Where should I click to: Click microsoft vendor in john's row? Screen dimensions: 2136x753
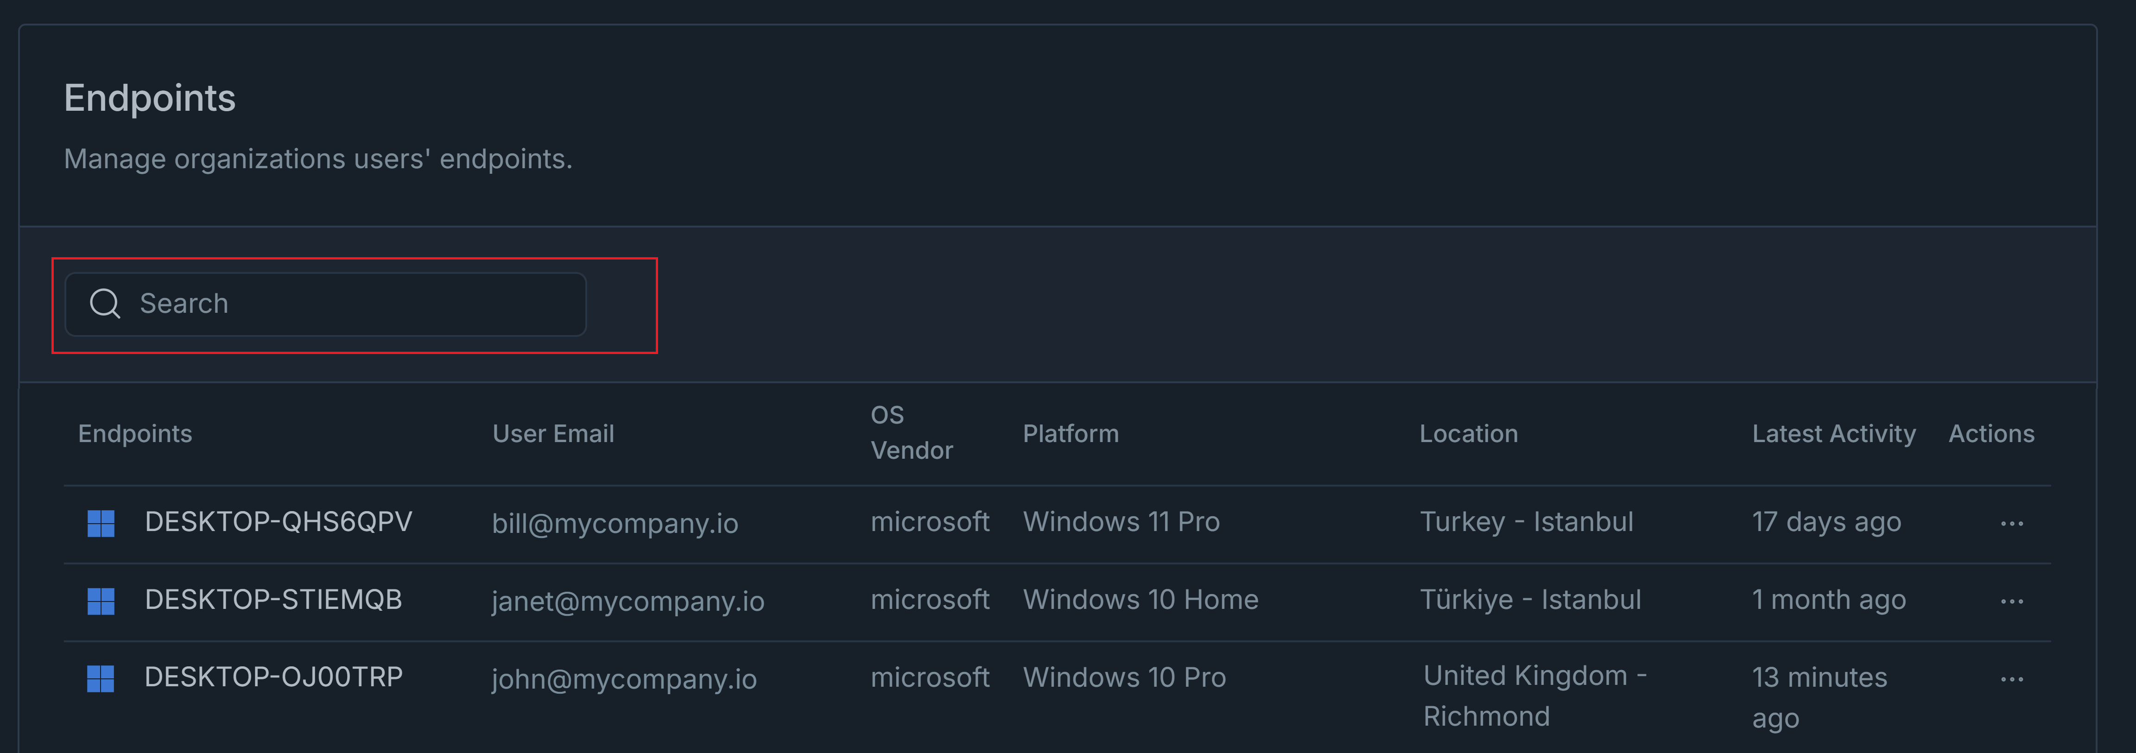coord(930,677)
